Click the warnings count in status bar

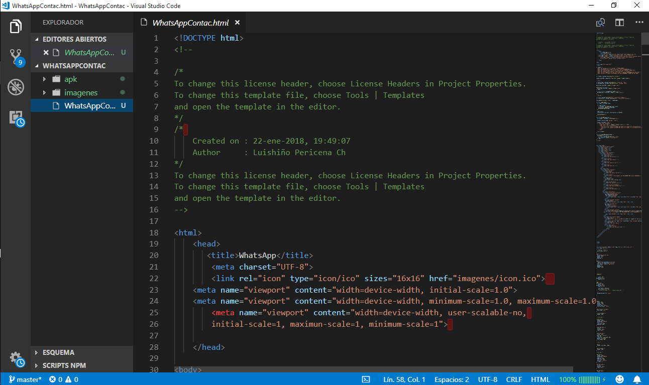(72, 379)
